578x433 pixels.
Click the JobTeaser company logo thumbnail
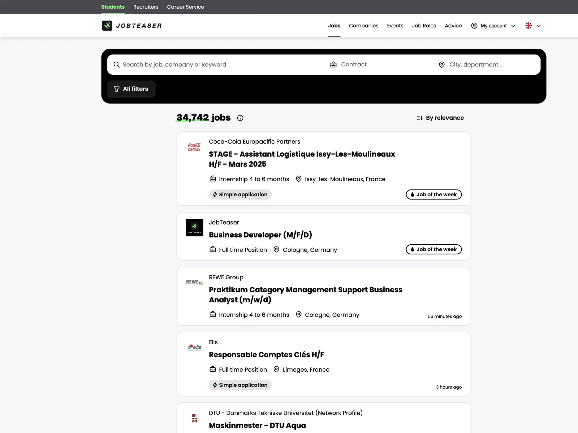tap(194, 228)
